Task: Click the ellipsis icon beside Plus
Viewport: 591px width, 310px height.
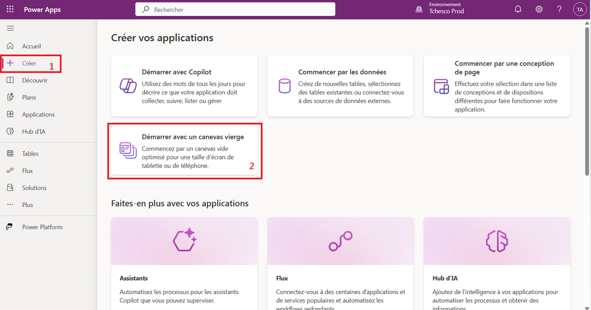Action: (10, 205)
